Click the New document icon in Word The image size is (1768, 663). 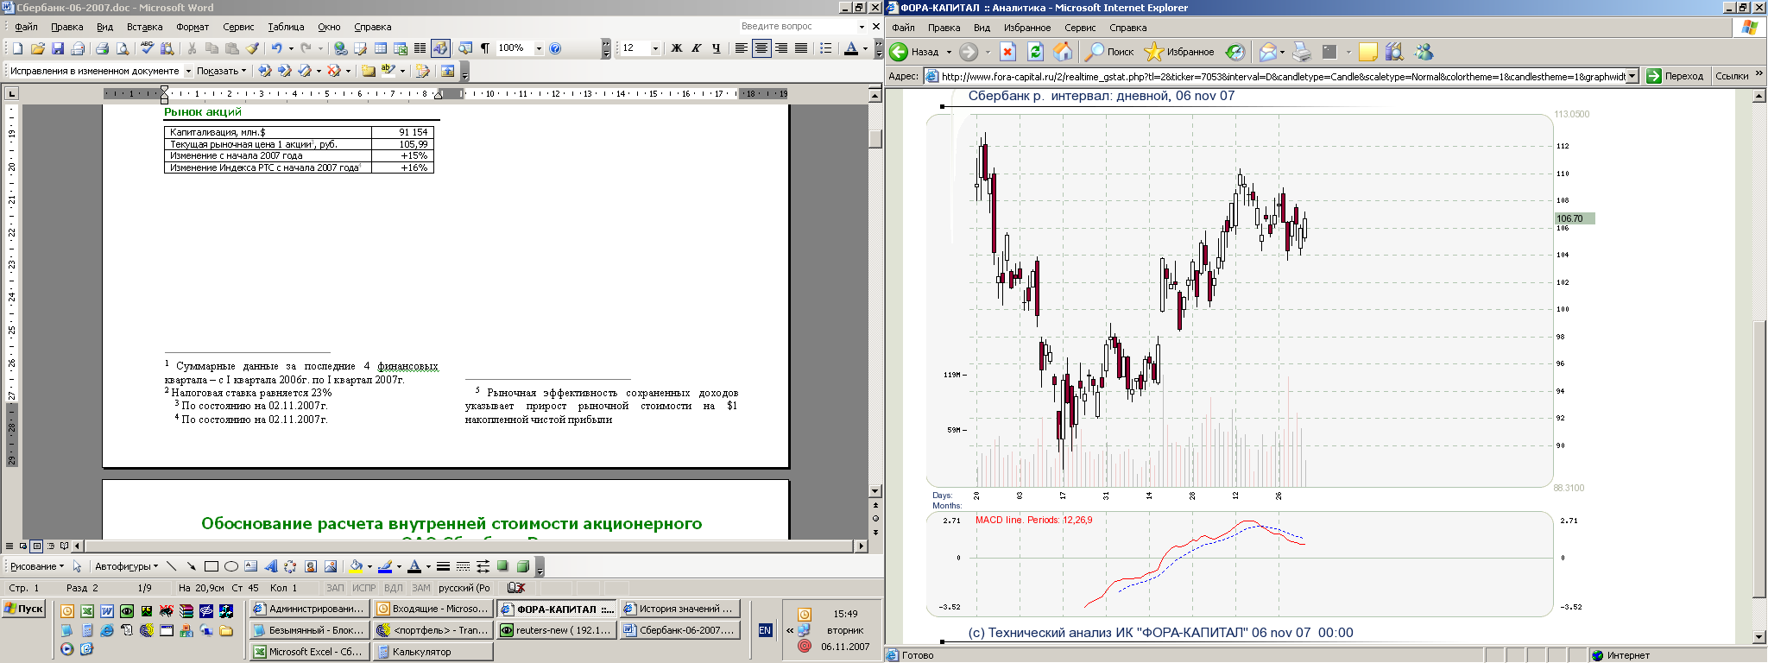17,48
